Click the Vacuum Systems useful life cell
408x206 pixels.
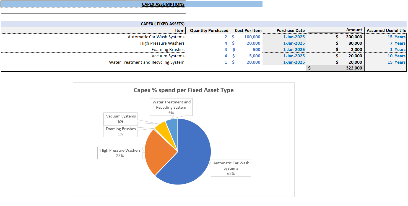pos(396,56)
